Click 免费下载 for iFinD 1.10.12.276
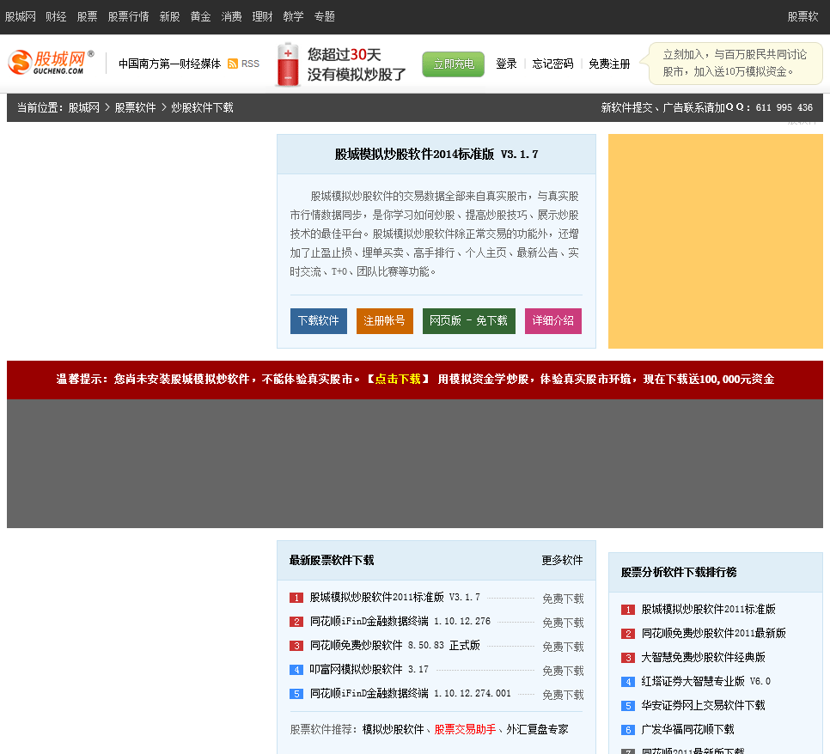 coord(564,623)
